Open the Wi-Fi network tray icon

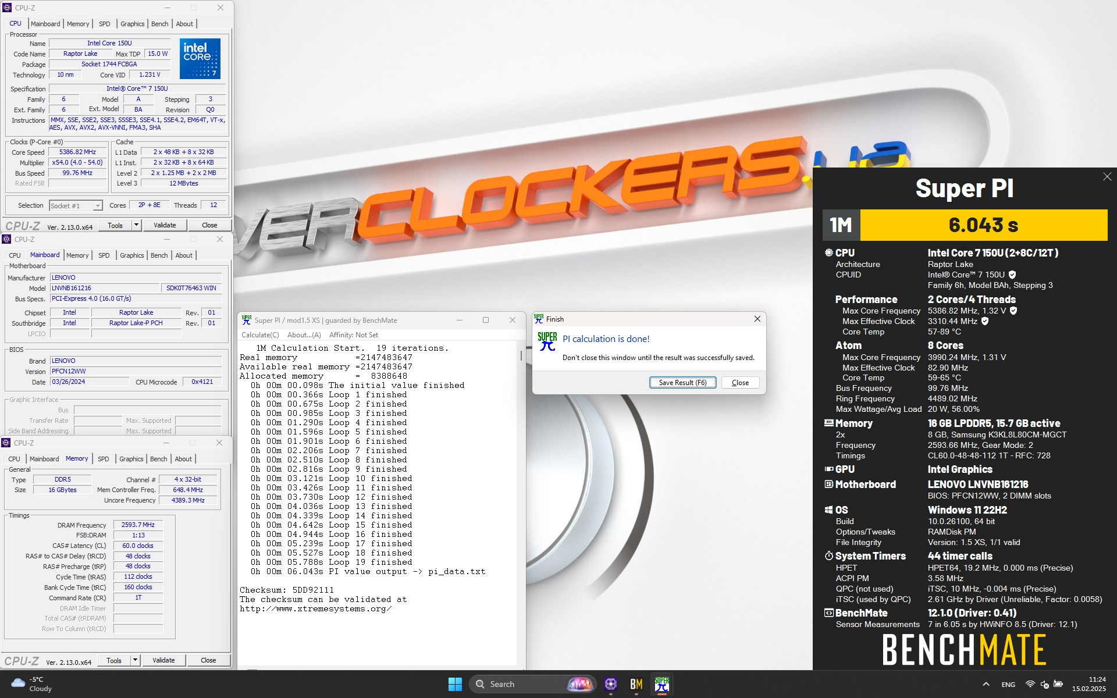coord(1030,684)
